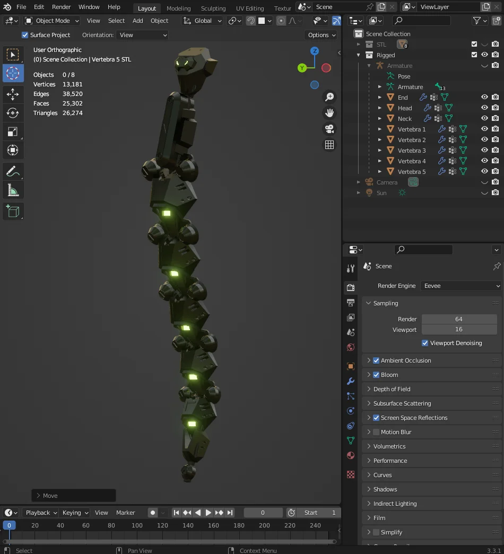Open Modifier Properties wrench icon
This screenshot has height=554, width=504.
(350, 381)
